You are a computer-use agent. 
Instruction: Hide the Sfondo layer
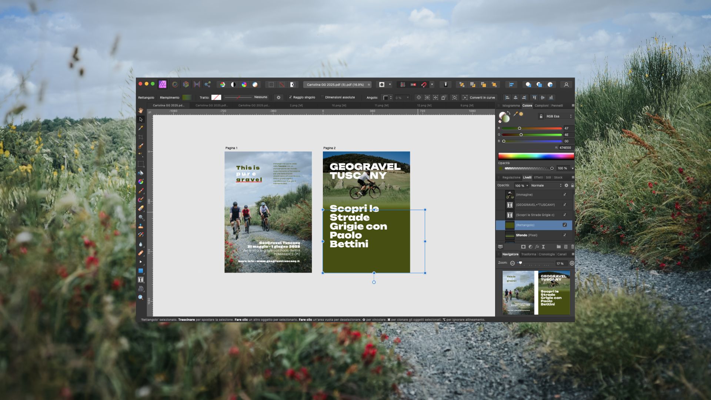(x=565, y=235)
